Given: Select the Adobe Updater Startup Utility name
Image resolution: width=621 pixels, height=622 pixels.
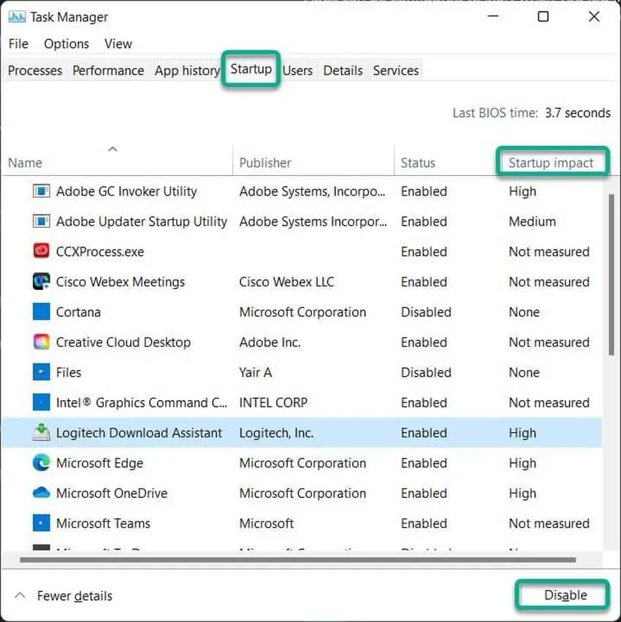Looking at the screenshot, I should (142, 221).
